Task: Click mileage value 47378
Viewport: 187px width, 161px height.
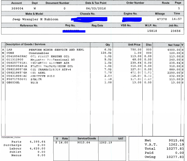Action: pos(162,19)
